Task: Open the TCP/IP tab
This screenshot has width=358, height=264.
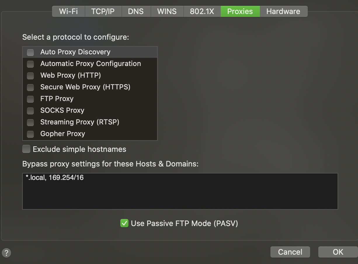Action: tap(103, 11)
